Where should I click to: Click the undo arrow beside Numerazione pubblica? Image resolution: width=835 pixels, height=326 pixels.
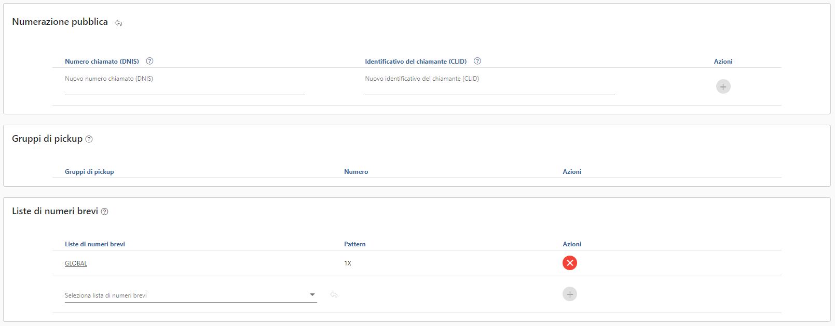(118, 23)
